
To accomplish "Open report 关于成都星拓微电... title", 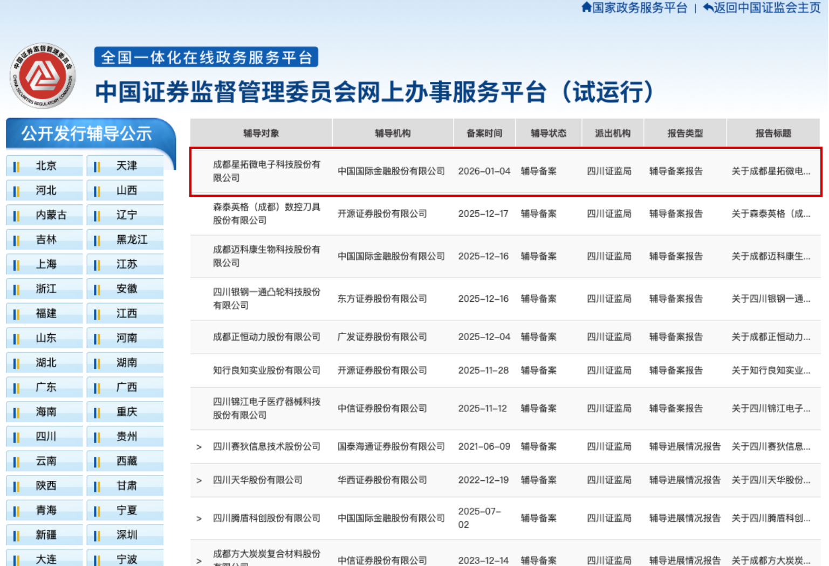I will pyautogui.click(x=770, y=171).
